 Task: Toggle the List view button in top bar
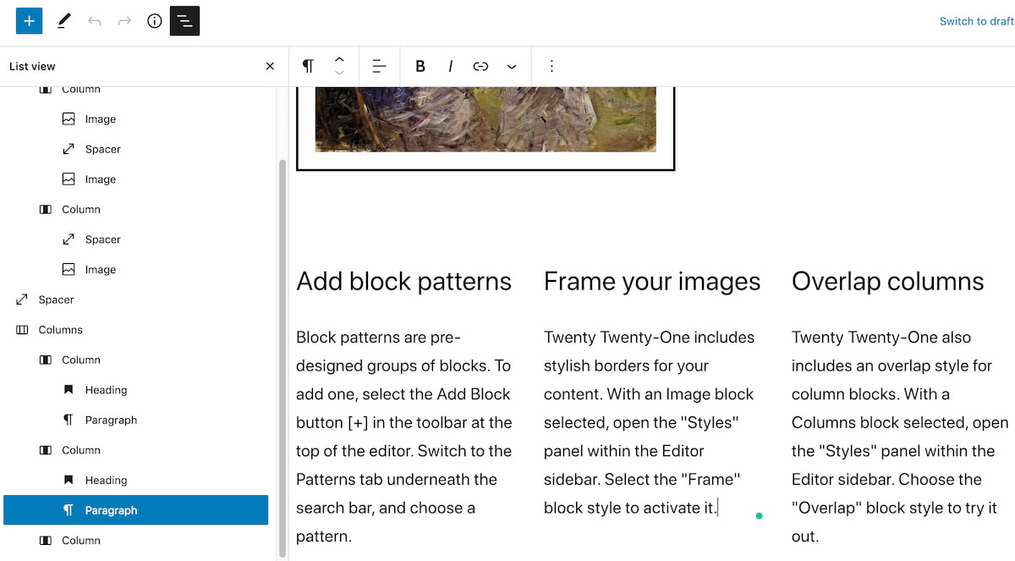pyautogui.click(x=184, y=20)
